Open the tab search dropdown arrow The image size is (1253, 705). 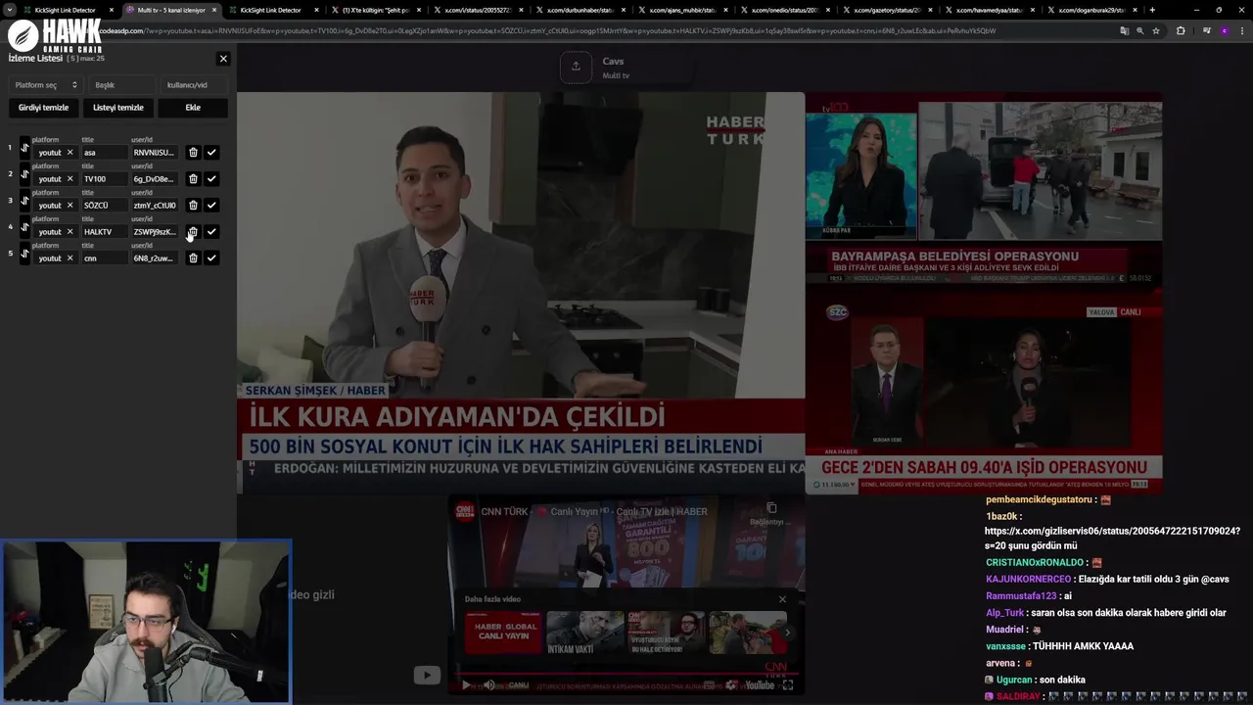coord(9,10)
